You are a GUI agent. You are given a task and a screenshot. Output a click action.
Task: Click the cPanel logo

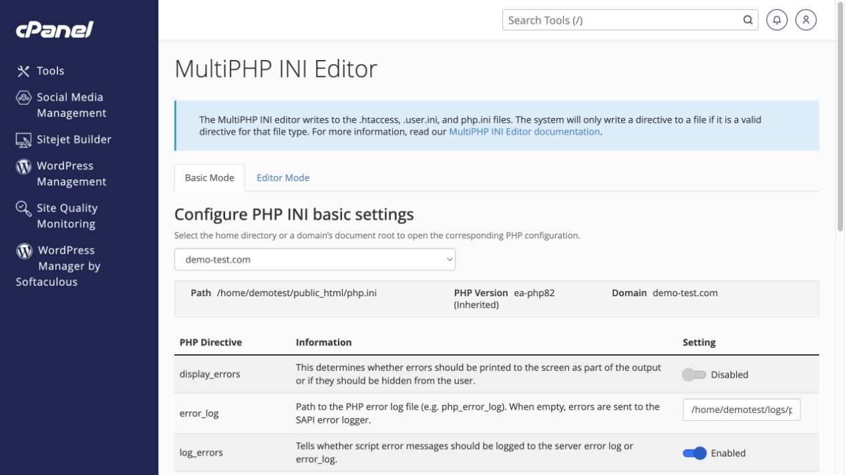(55, 29)
